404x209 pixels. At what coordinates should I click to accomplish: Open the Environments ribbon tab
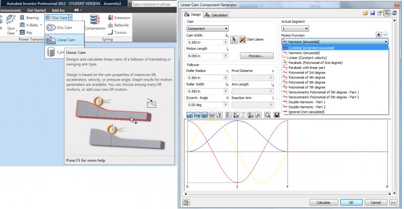coord(11,10)
